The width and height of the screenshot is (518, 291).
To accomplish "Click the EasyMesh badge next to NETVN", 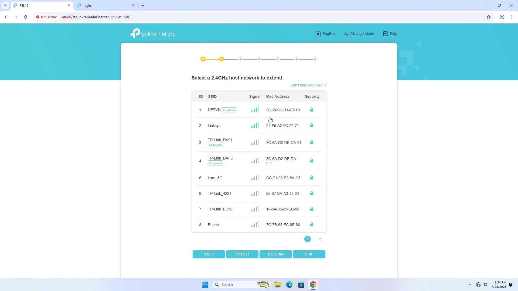I will 229,110.
